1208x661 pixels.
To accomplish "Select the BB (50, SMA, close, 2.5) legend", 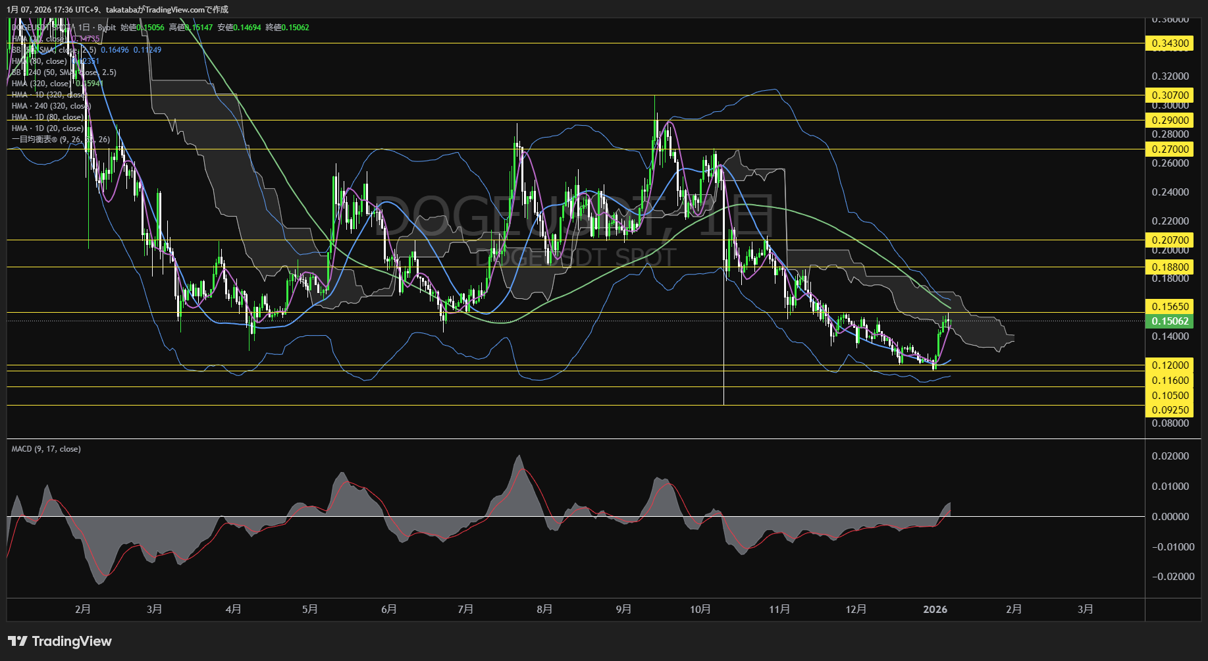I will [53, 50].
